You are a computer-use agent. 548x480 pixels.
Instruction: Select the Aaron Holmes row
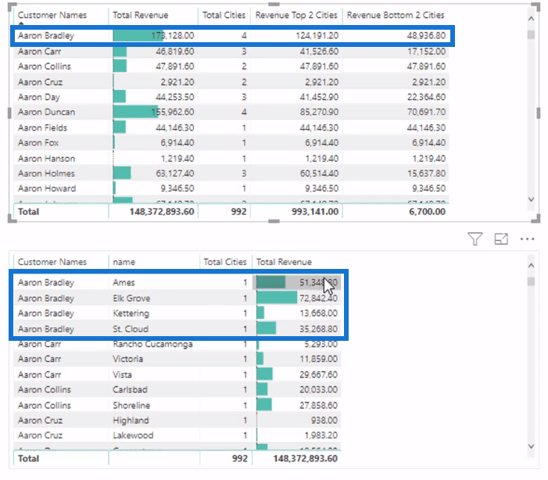point(231,174)
